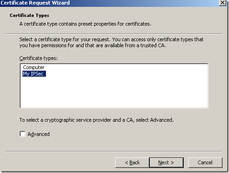The image size is (229, 173).
Task: Enable the Advanced checkbox
Action: (22, 134)
